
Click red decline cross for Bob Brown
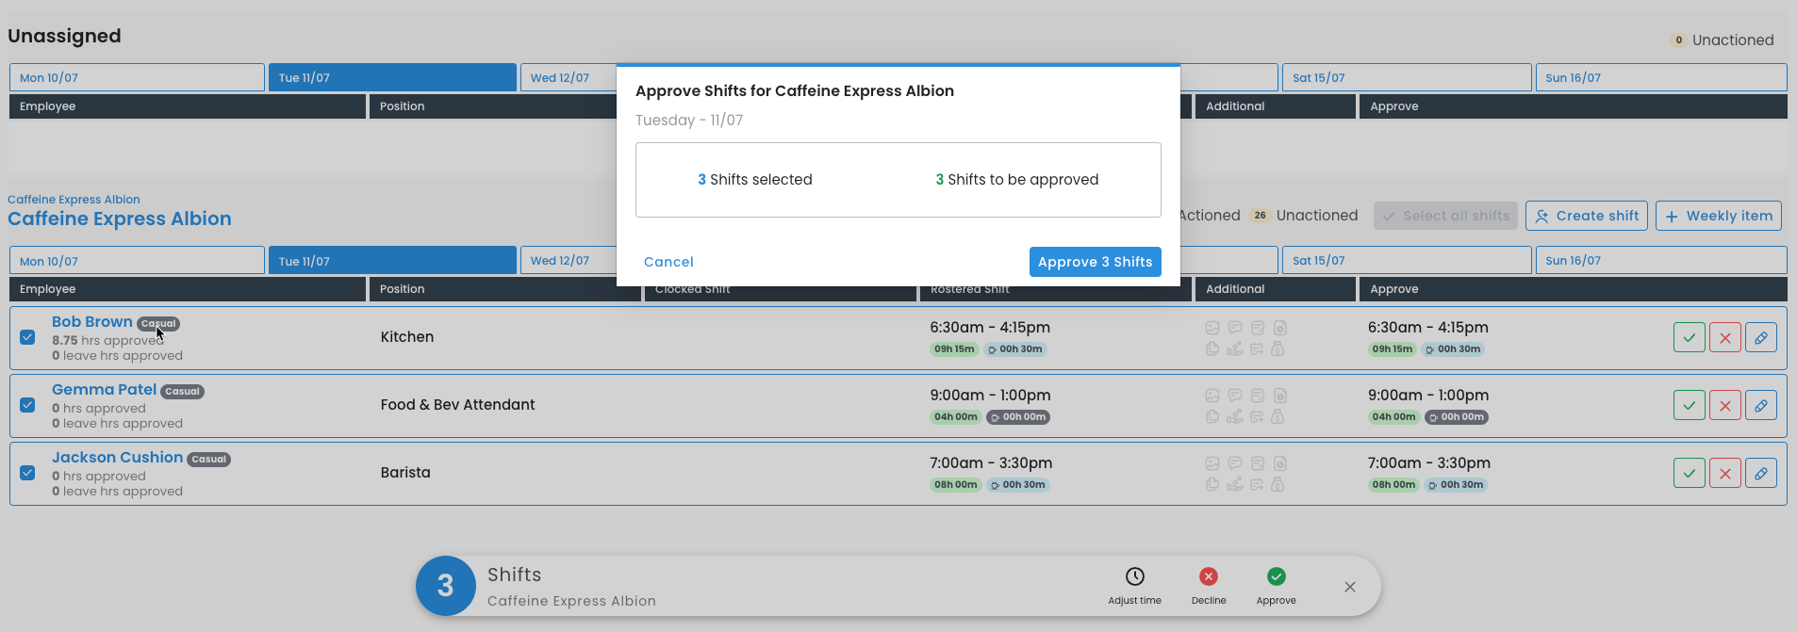coord(1724,337)
